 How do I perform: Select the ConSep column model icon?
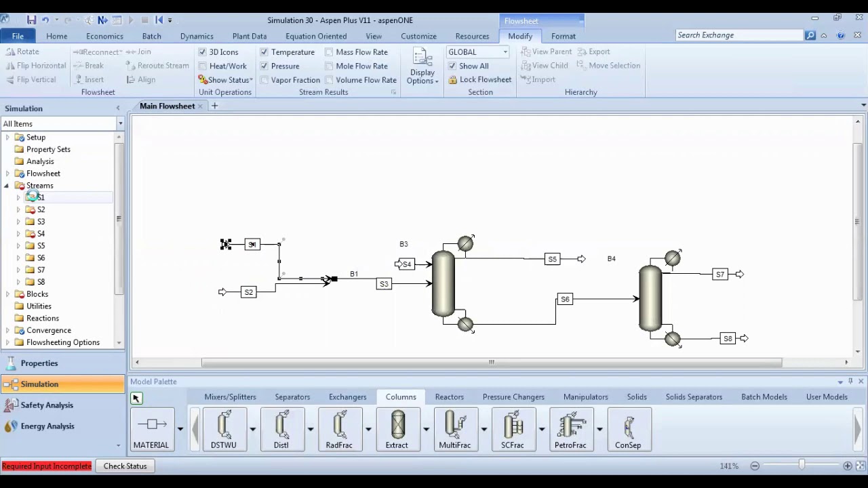pyautogui.click(x=629, y=429)
